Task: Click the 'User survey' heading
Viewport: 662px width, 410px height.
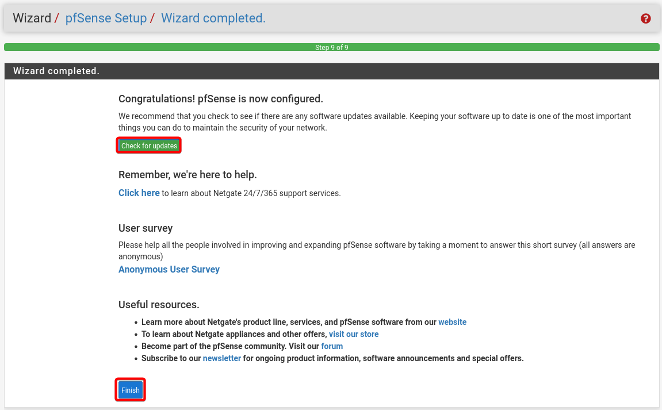Action: (146, 228)
